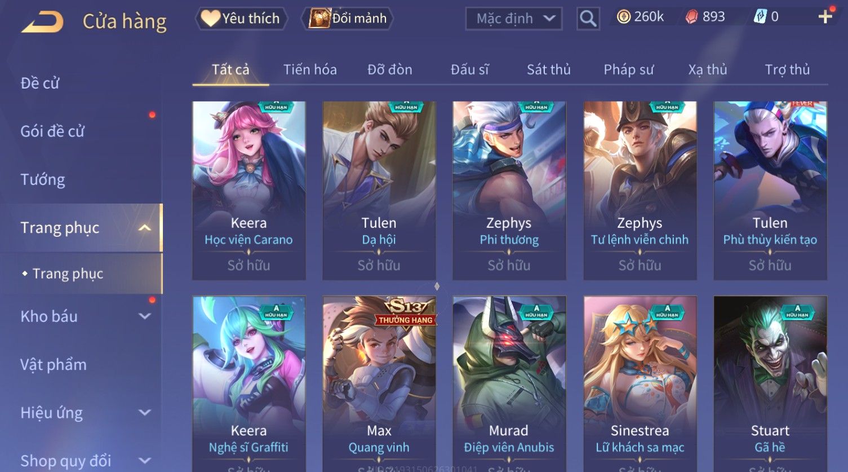The width and height of the screenshot is (848, 472).
Task: Go back using the golden return arrow
Action: pos(42,21)
